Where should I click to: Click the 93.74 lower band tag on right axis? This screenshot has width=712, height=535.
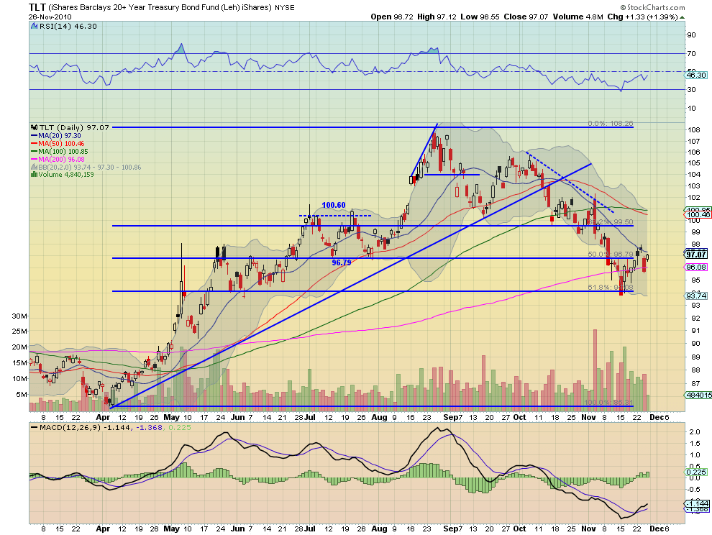point(696,296)
